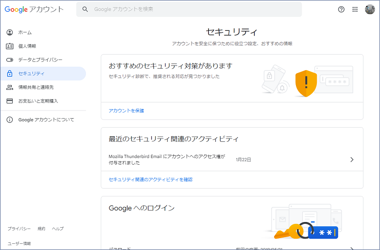Click the Google へのログイン heading
Viewport: 380px width, 250px height.
click(x=142, y=208)
